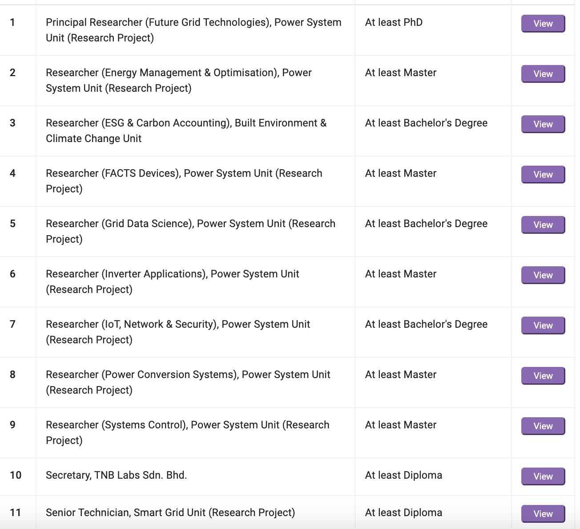Click View for Power Conversion Systems researcher

(x=543, y=376)
